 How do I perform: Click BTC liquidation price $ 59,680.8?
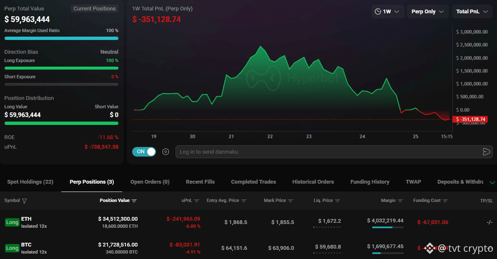[x=328, y=247]
